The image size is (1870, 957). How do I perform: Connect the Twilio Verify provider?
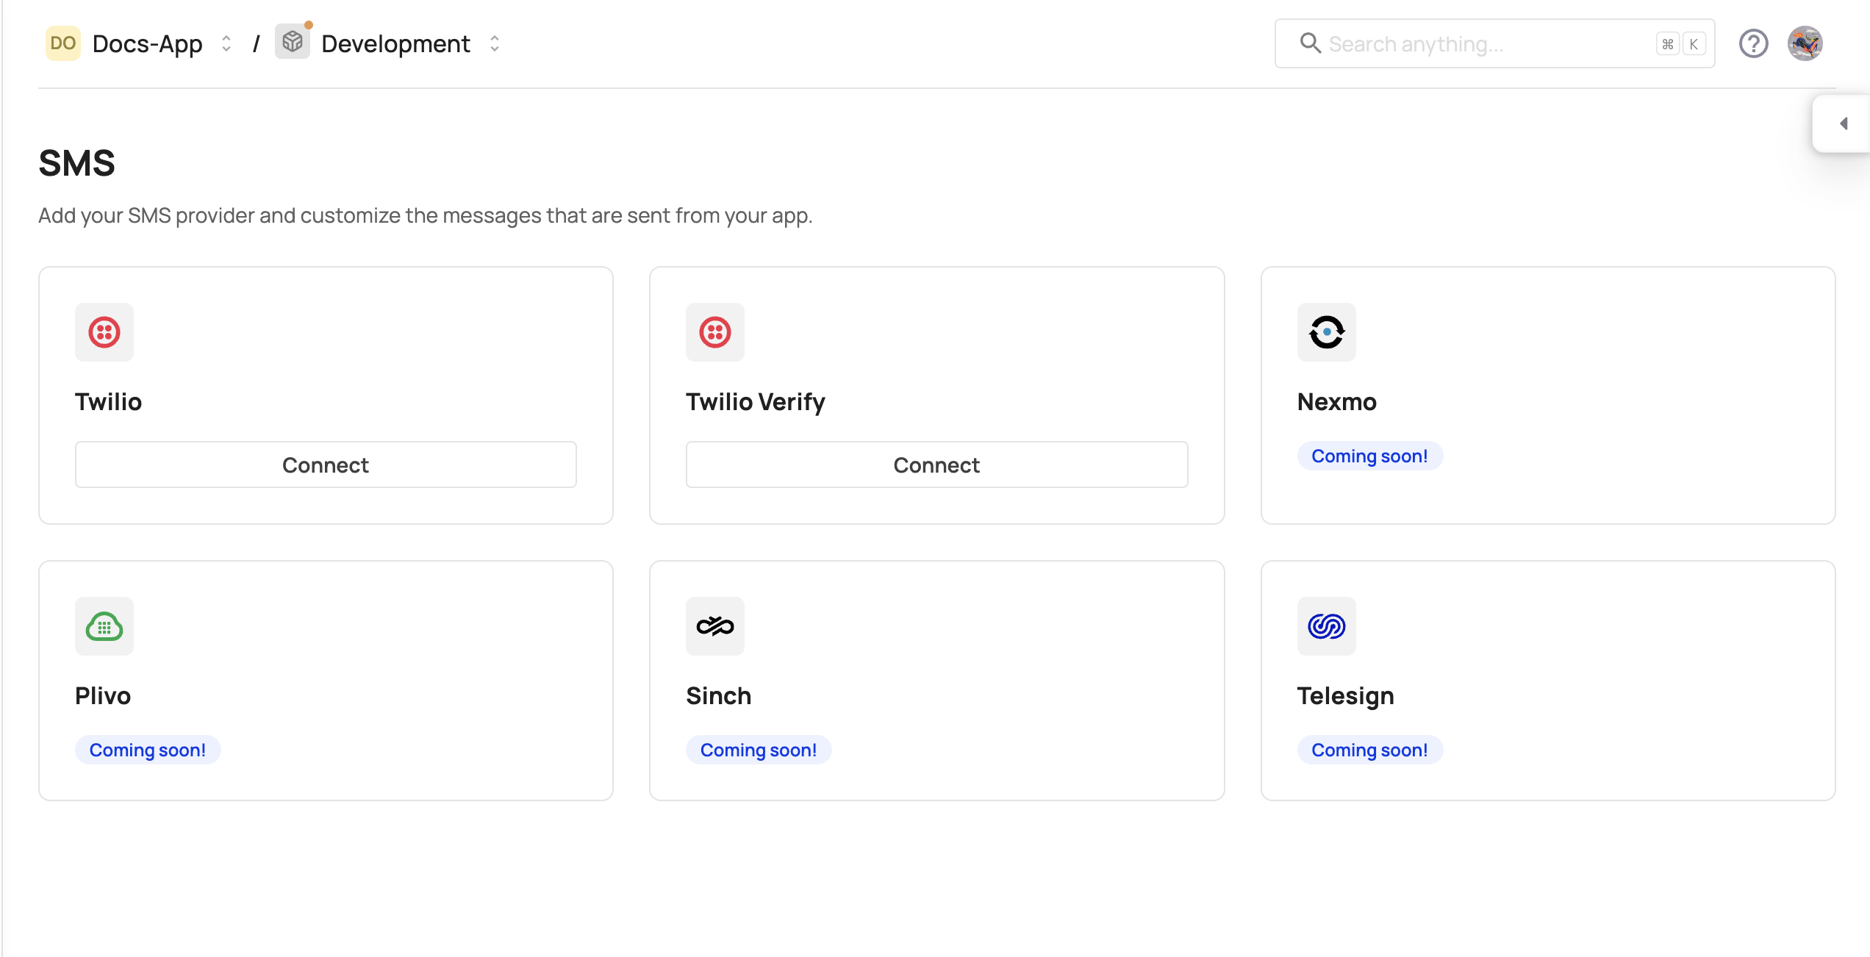936,465
